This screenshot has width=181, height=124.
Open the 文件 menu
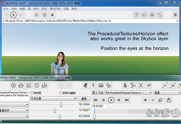click(6, 9)
